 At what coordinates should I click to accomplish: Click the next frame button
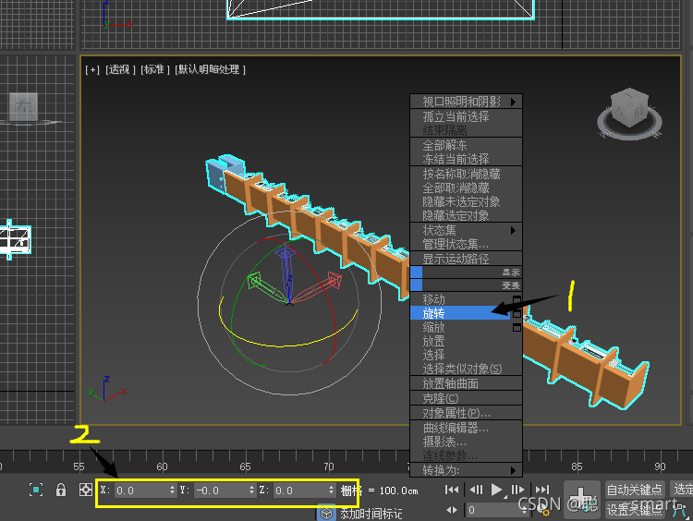point(517,490)
